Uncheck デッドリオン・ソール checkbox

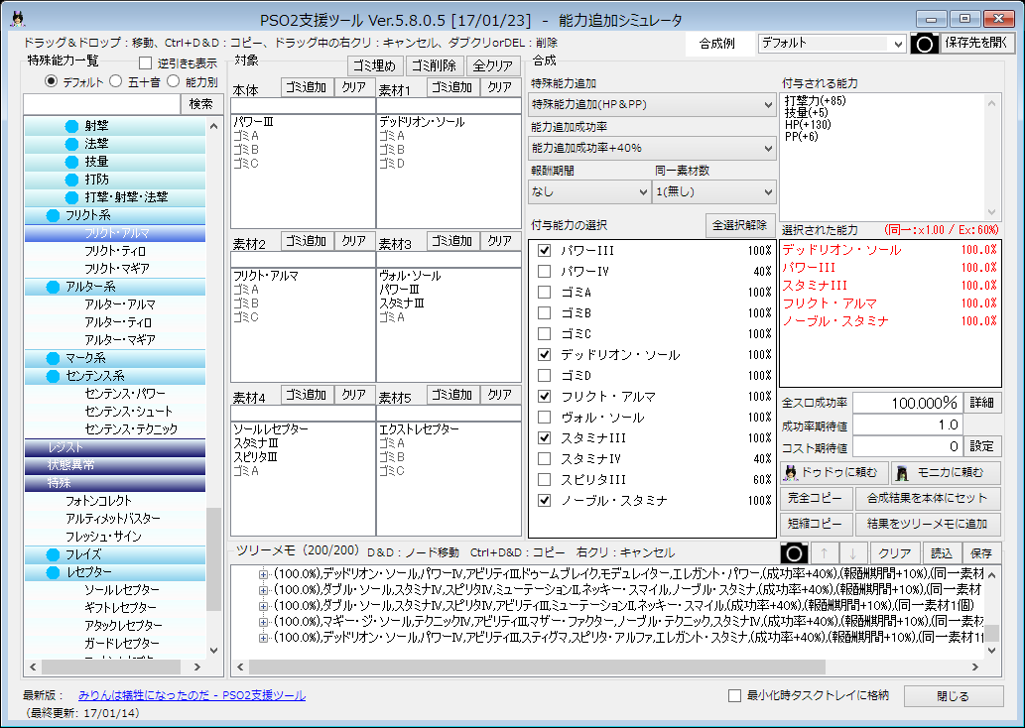pyautogui.click(x=544, y=354)
